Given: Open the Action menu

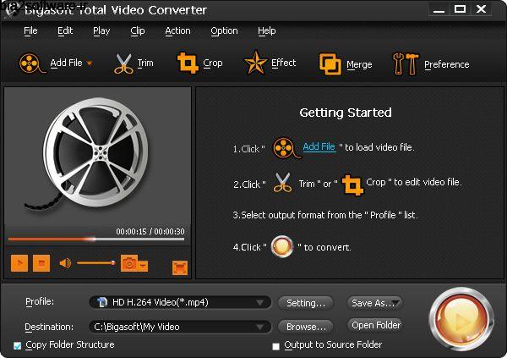Looking at the screenshot, I should (x=177, y=30).
